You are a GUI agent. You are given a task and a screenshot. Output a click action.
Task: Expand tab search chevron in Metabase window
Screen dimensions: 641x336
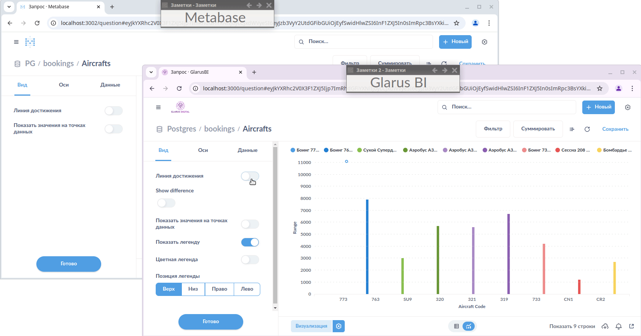[x=9, y=7]
